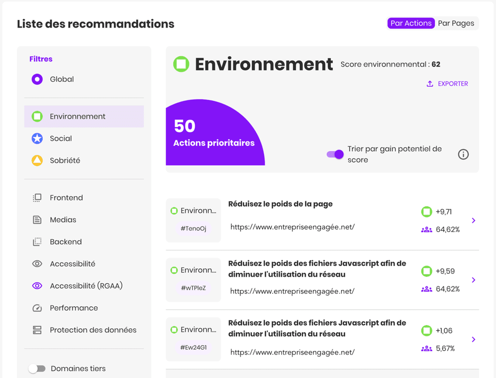Click the grey eye Accessibilité icon

tap(37, 264)
